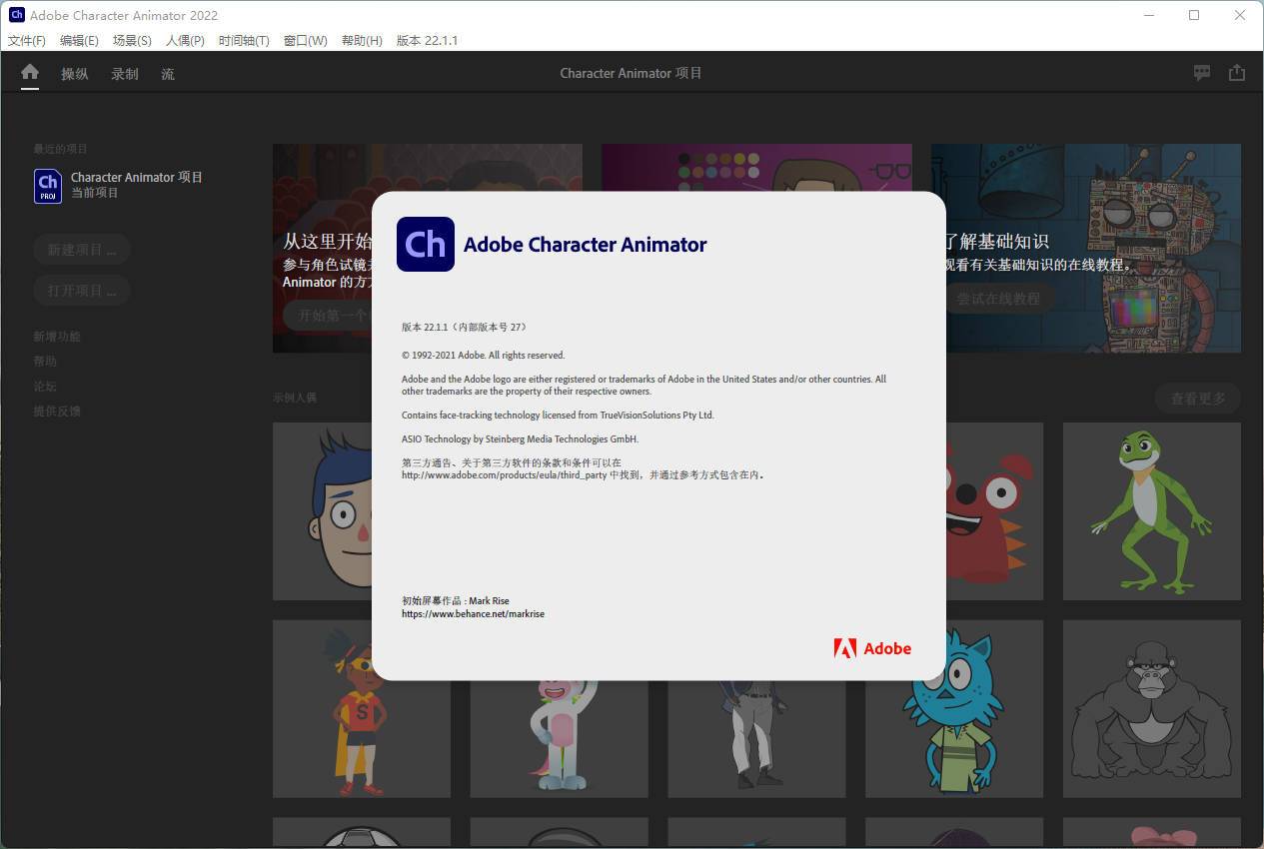Click the 新建项目 button
1264x849 pixels.
[82, 250]
